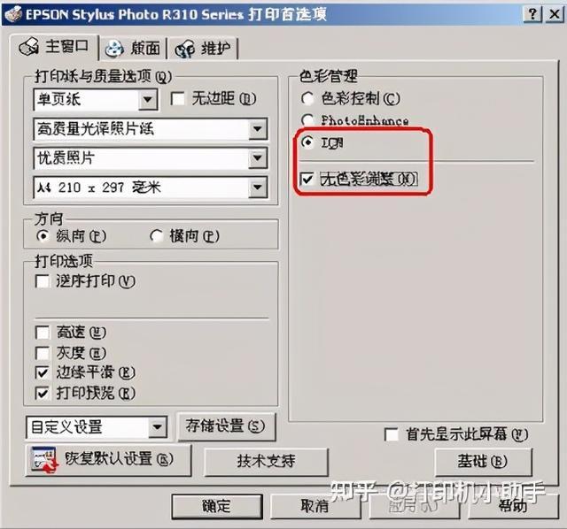Uncheck the 打印预览 checkbox

coord(43,394)
